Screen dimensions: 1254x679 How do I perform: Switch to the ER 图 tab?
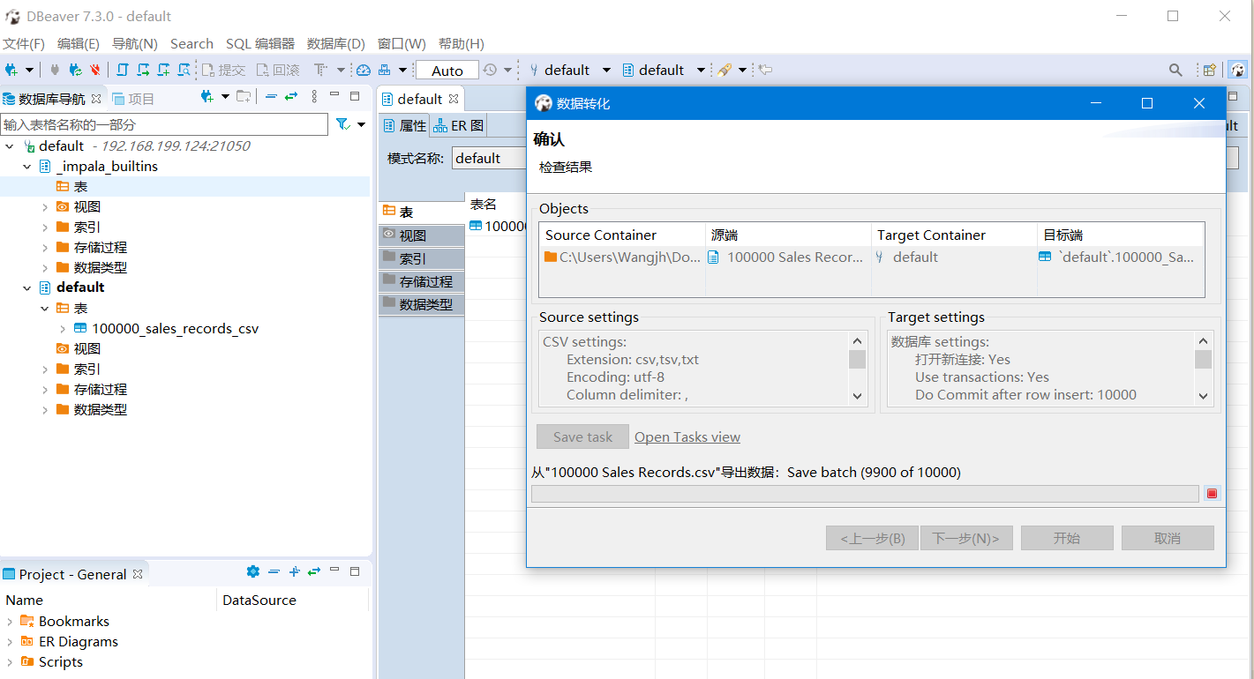(459, 126)
